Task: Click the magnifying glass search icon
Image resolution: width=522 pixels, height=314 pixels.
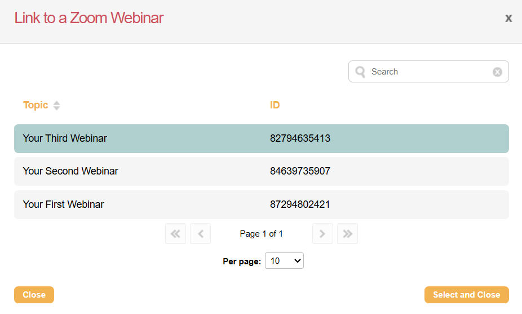Action: click(360, 72)
